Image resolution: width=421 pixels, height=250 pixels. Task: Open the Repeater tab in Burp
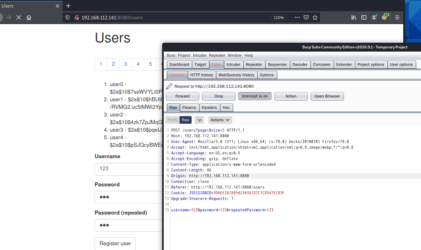pyautogui.click(x=254, y=65)
